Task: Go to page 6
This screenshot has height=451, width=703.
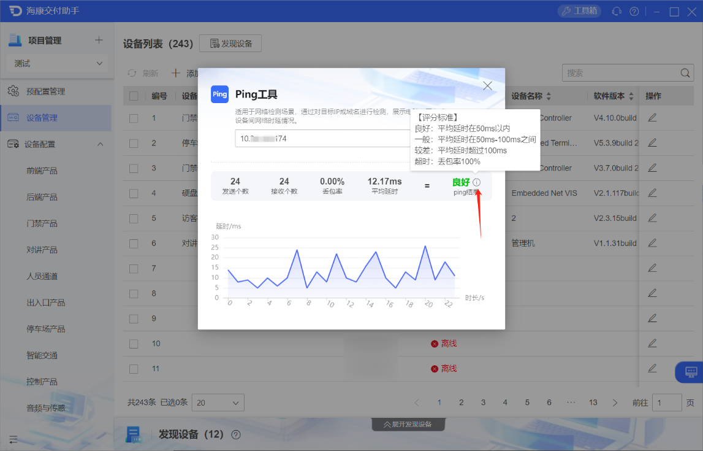Action: pyautogui.click(x=549, y=403)
